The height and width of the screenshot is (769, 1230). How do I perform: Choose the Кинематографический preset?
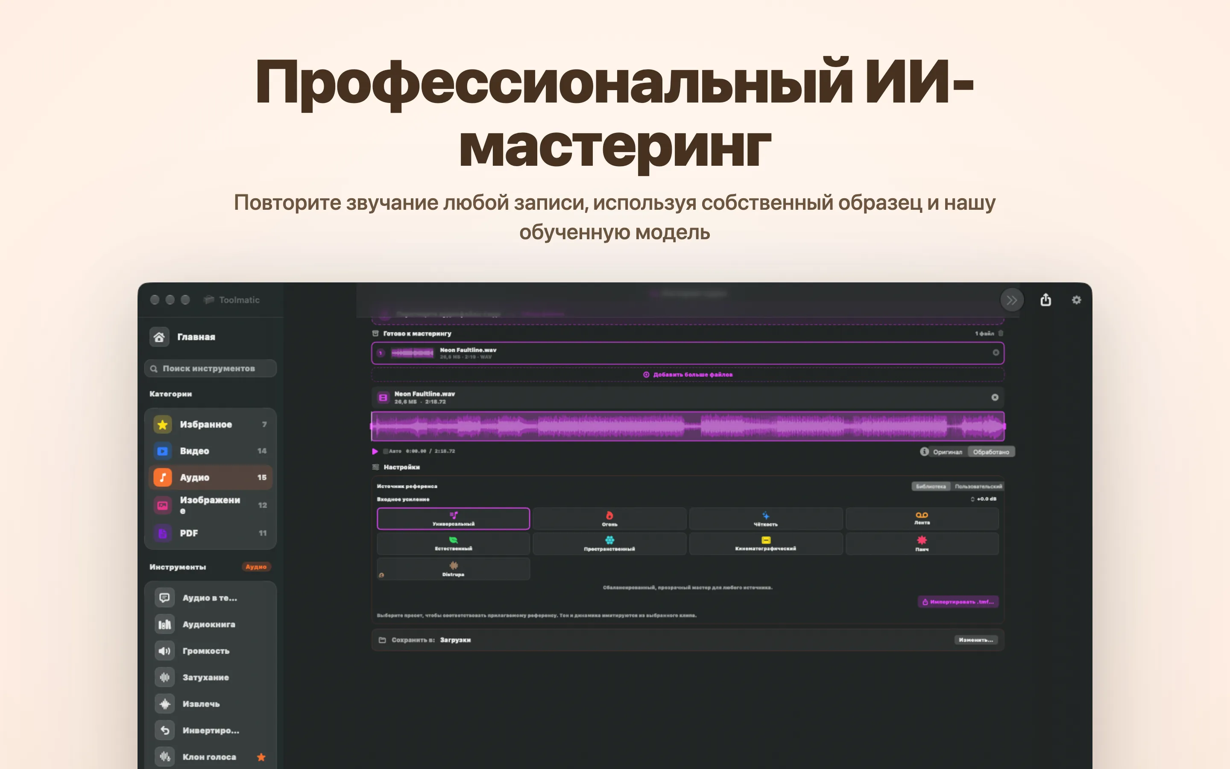[x=765, y=544]
